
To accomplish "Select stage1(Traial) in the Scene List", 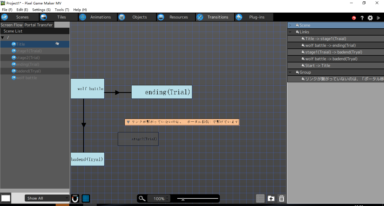I will tap(35, 51).
